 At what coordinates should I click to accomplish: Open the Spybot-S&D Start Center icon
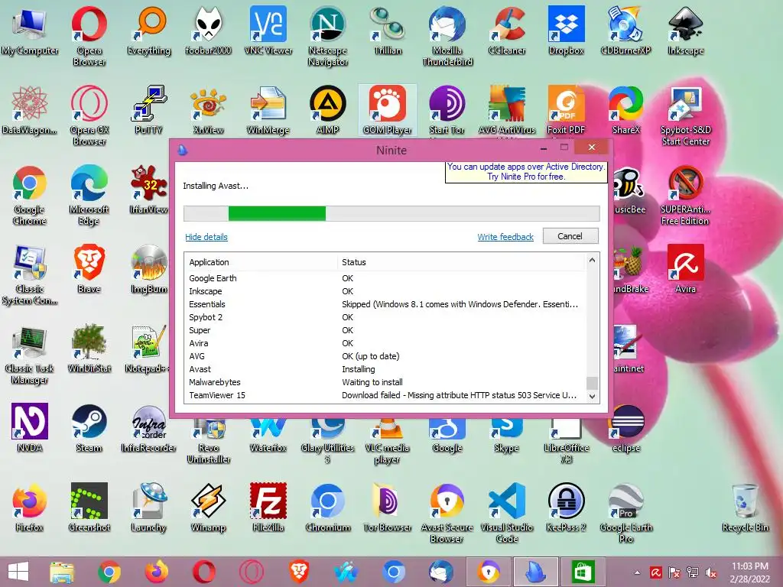[x=686, y=116]
